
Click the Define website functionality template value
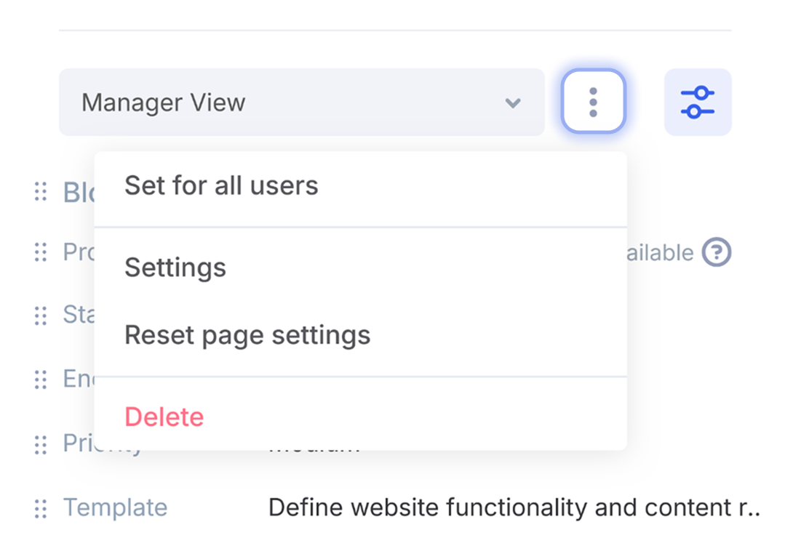[512, 507]
